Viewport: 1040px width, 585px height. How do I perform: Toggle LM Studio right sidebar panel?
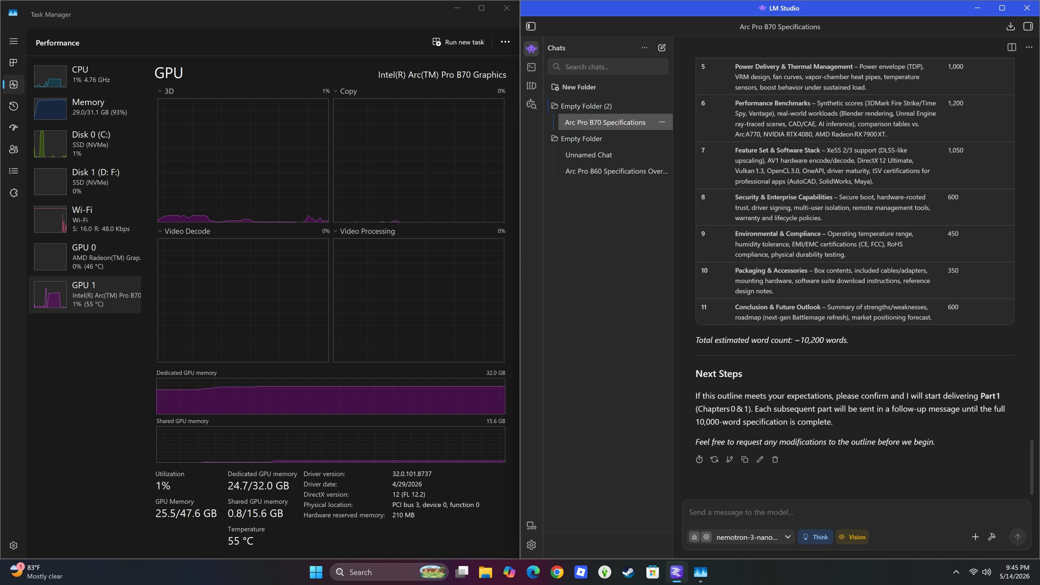[1028, 26]
